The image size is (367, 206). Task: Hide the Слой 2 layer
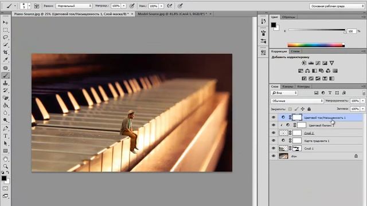[274, 133]
